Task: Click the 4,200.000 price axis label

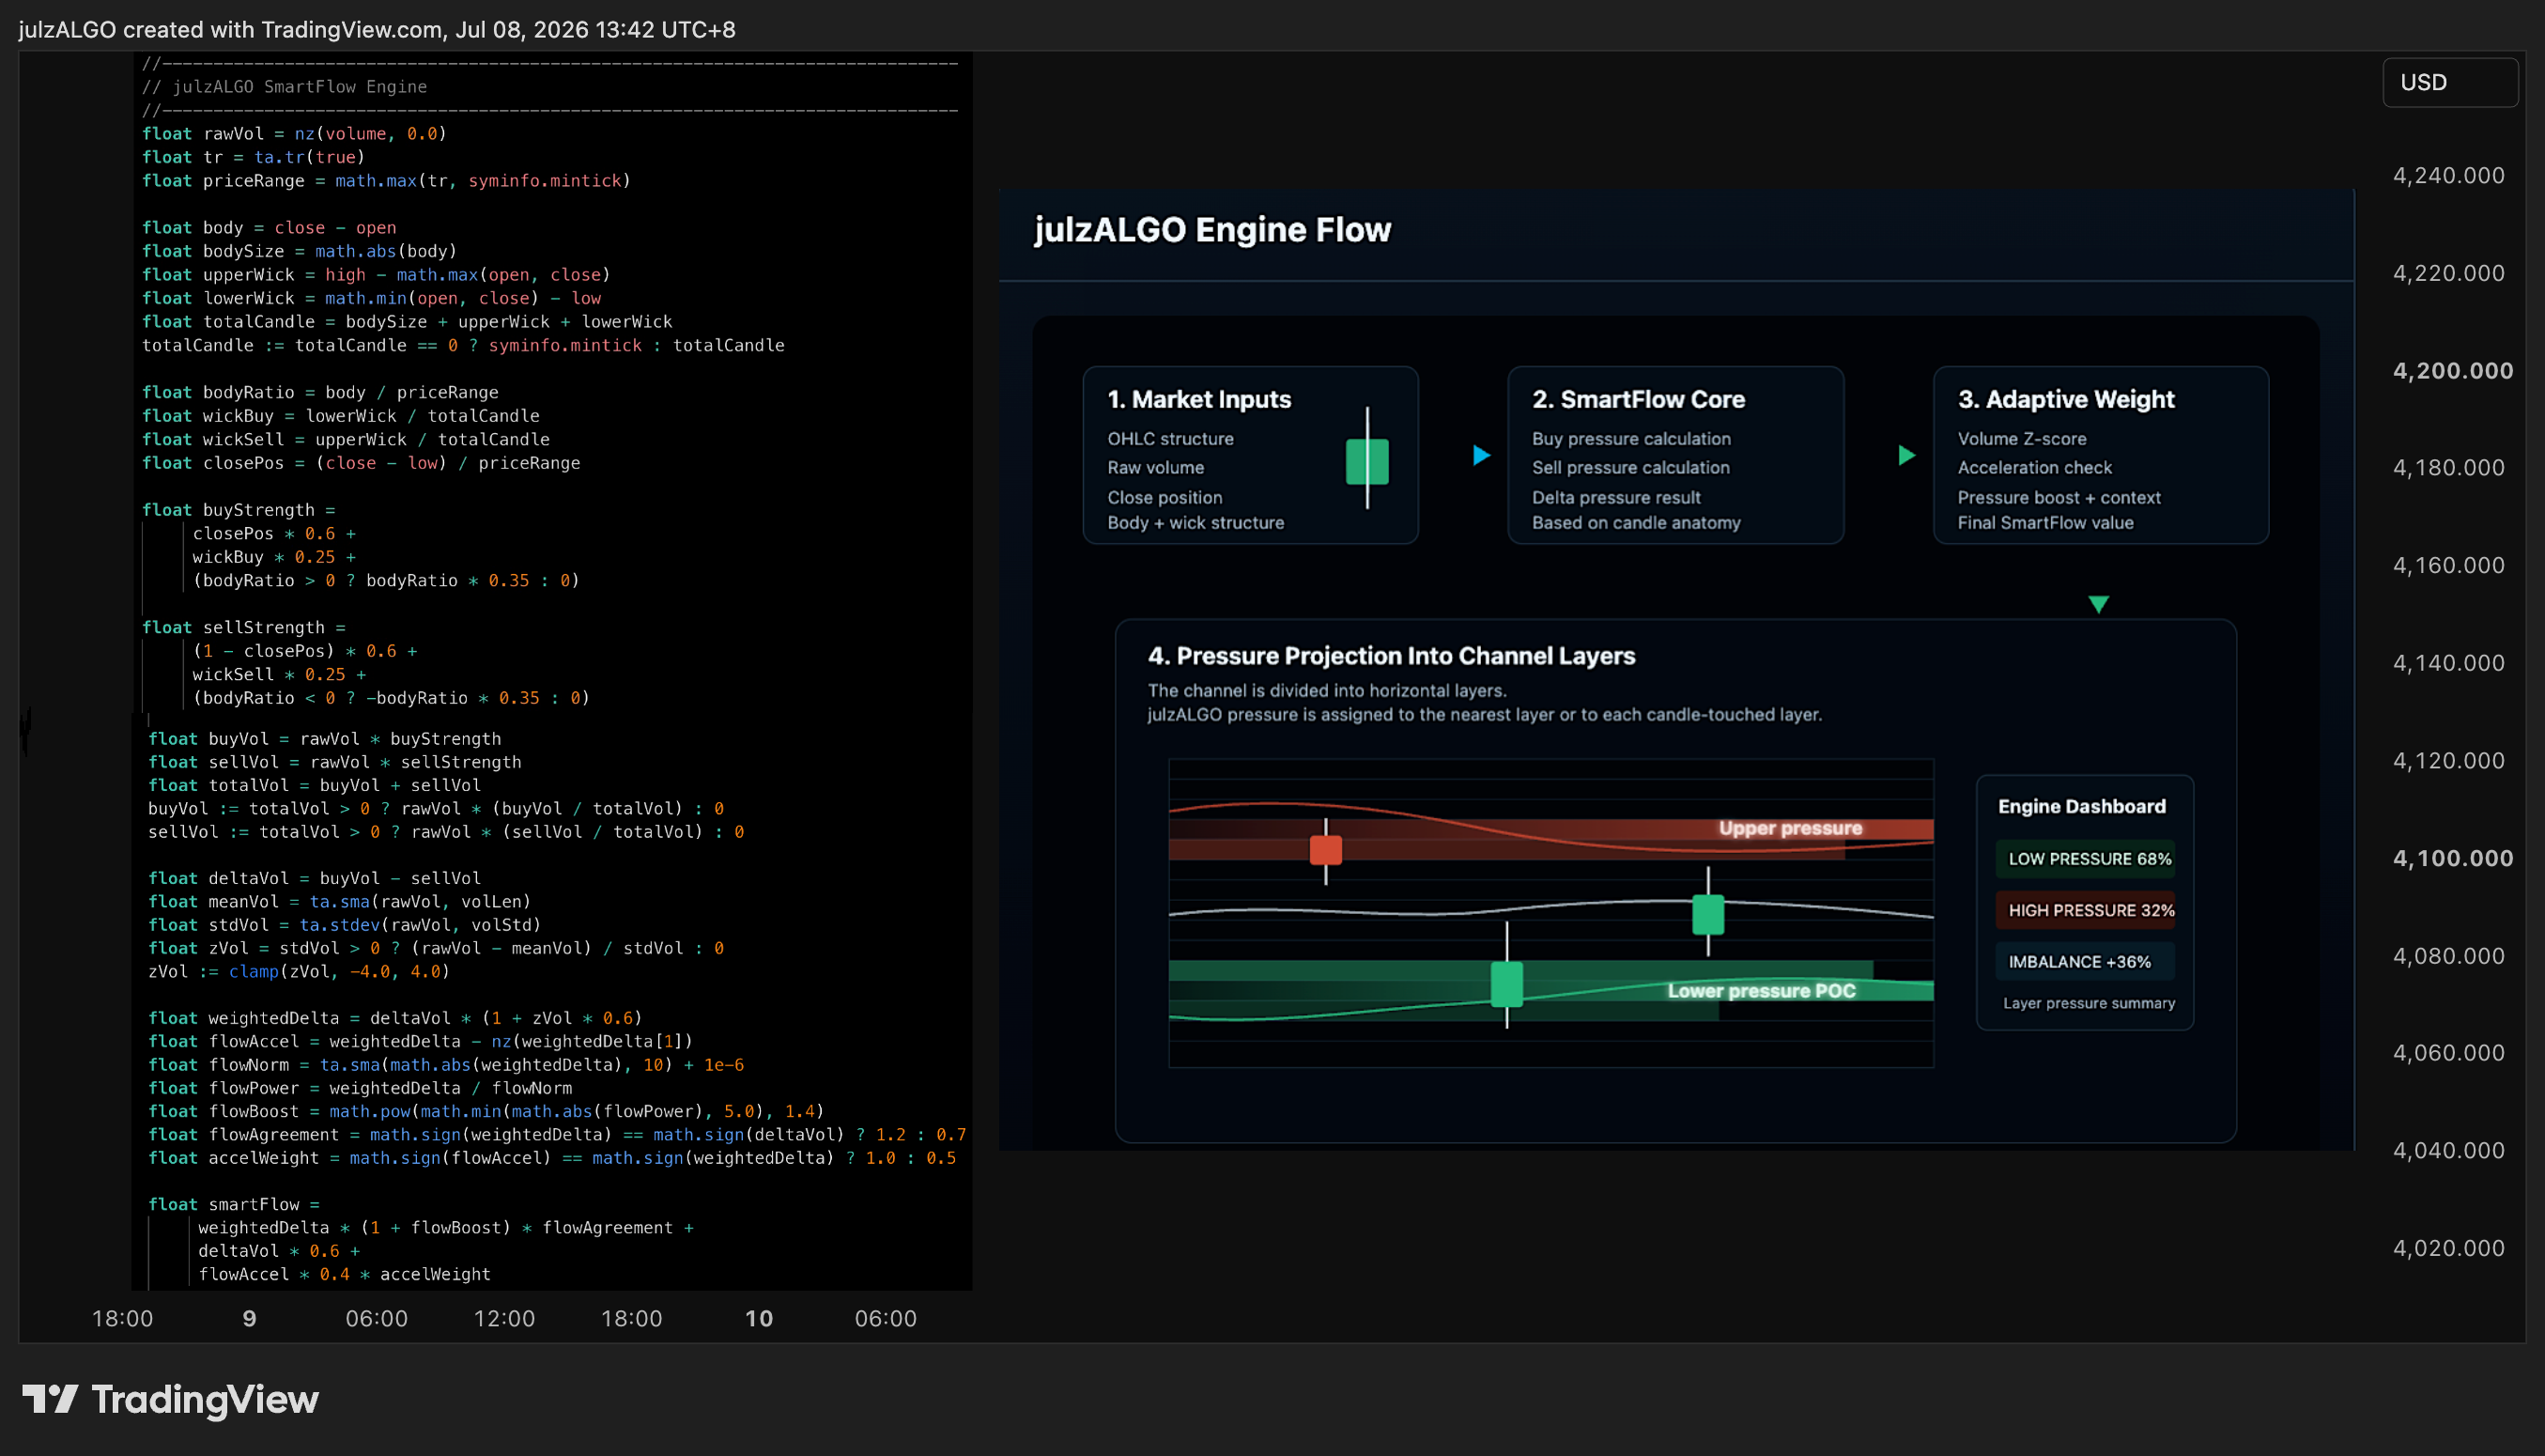Action: [x=2452, y=371]
